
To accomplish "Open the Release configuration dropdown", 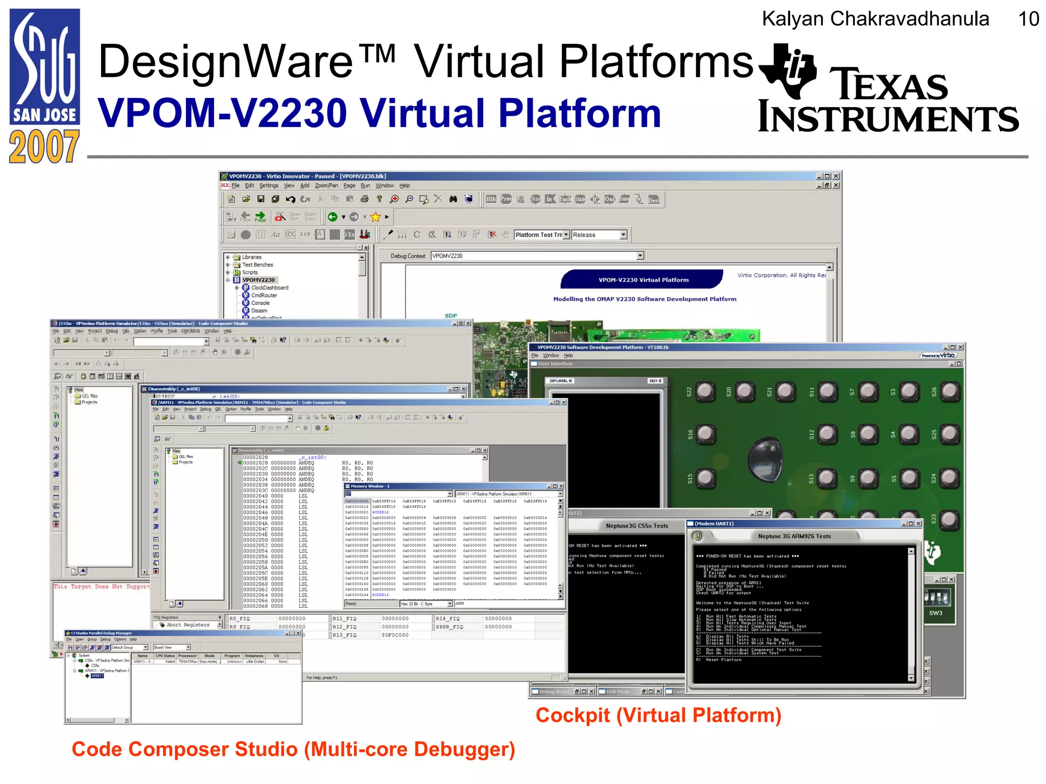I will (x=623, y=235).
